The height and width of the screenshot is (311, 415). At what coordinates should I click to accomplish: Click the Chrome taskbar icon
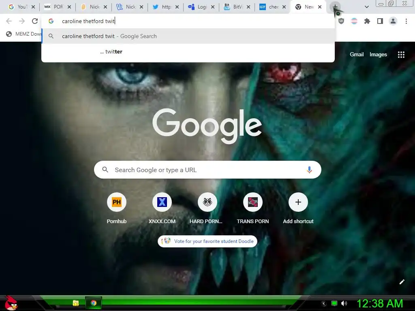[x=94, y=303]
